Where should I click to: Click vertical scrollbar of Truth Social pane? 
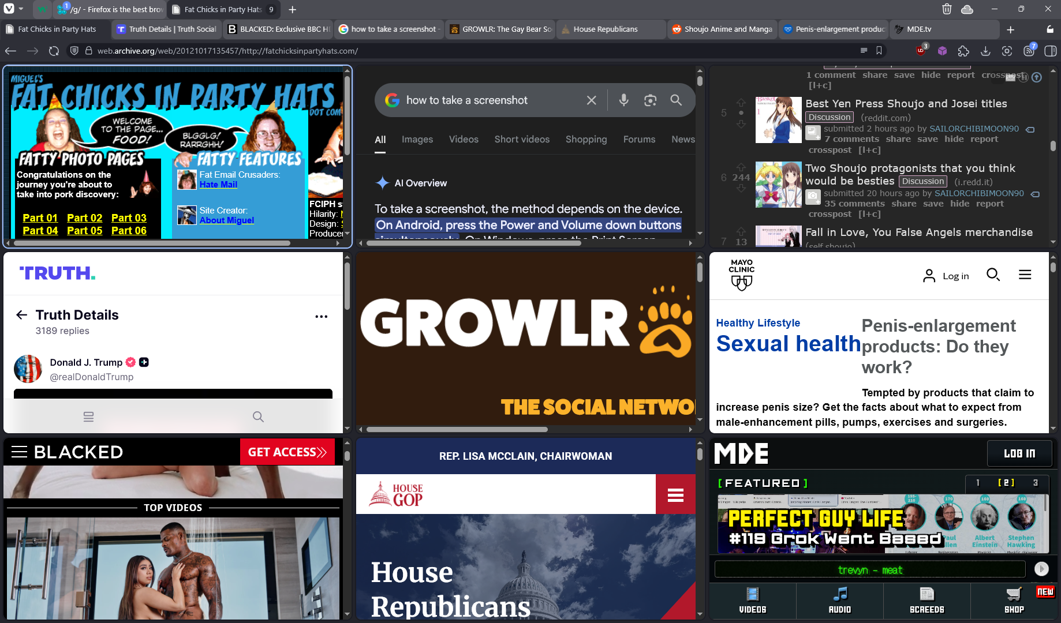click(347, 286)
